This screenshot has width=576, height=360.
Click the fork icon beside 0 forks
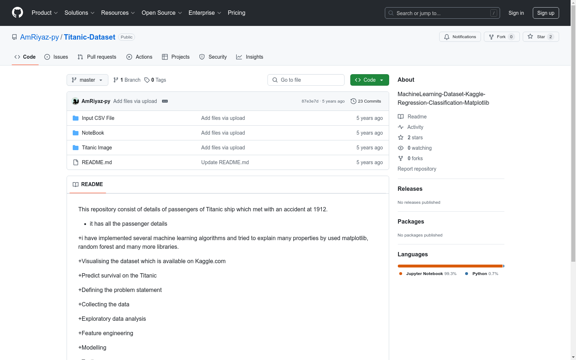pos(401,158)
